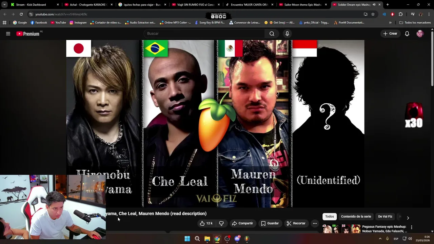434x244 pixels.
Task: Open Discord from taskbar
Action: [x=237, y=239]
